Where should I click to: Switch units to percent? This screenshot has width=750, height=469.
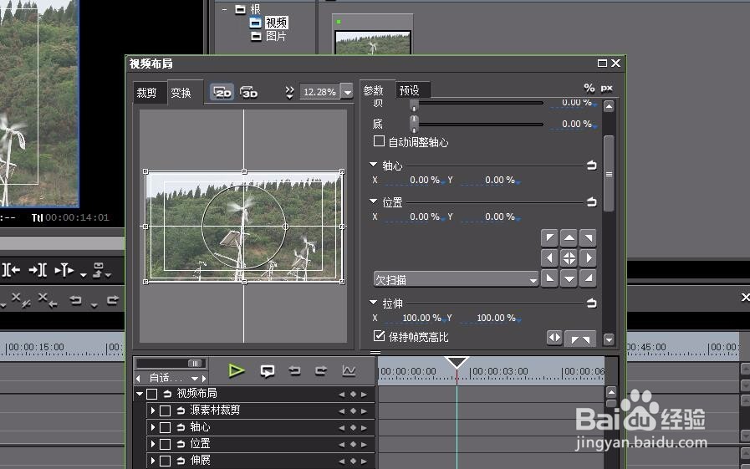click(589, 88)
